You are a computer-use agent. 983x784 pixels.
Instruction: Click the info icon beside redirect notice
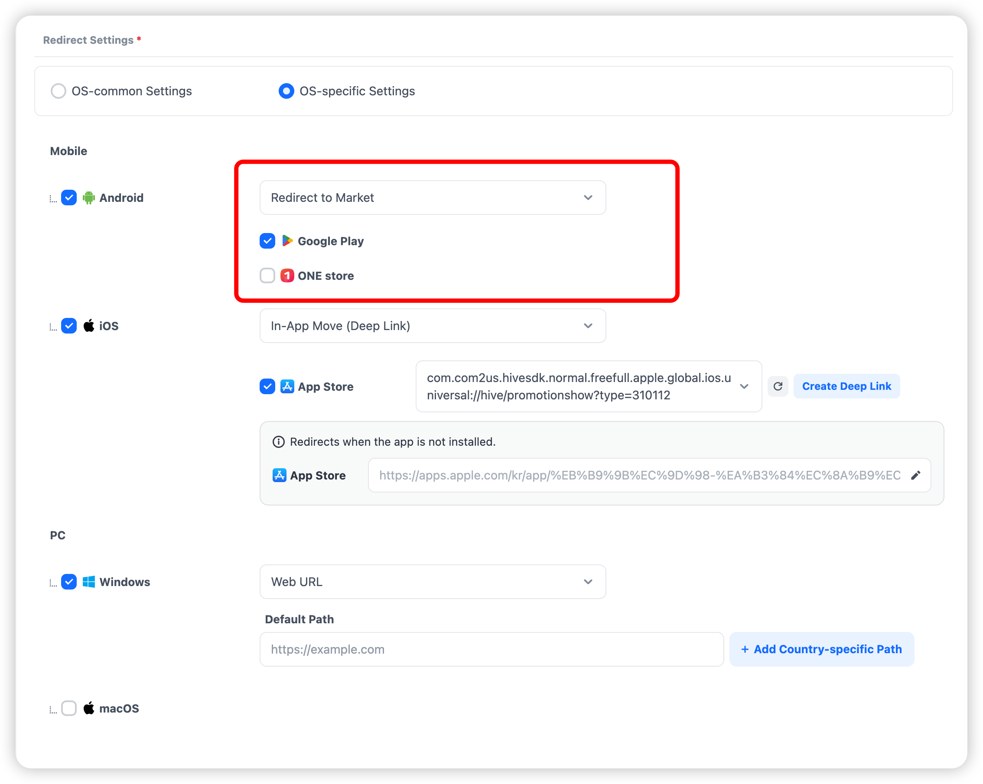(279, 442)
